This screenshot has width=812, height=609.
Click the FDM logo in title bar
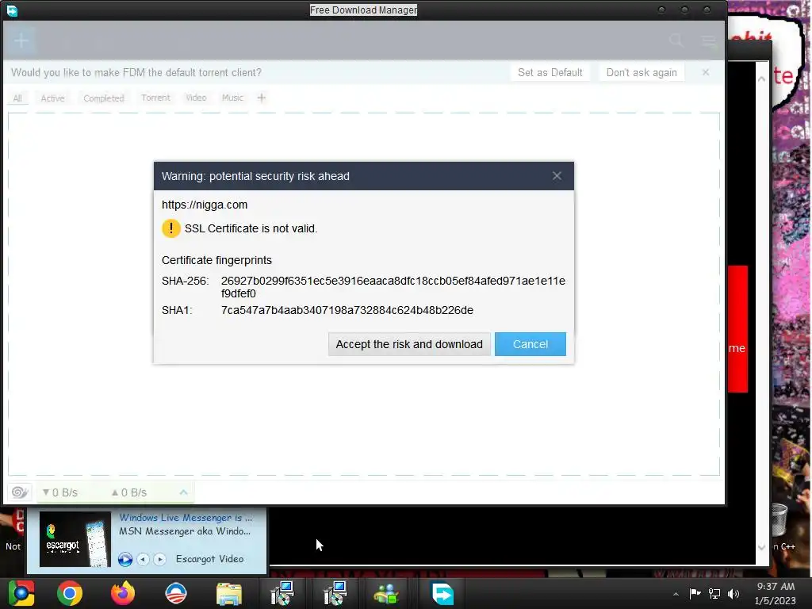pos(11,10)
